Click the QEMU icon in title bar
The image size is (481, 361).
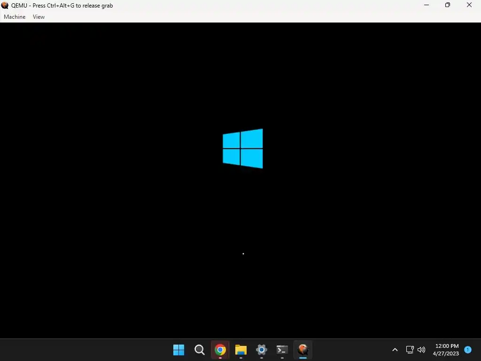point(5,5)
